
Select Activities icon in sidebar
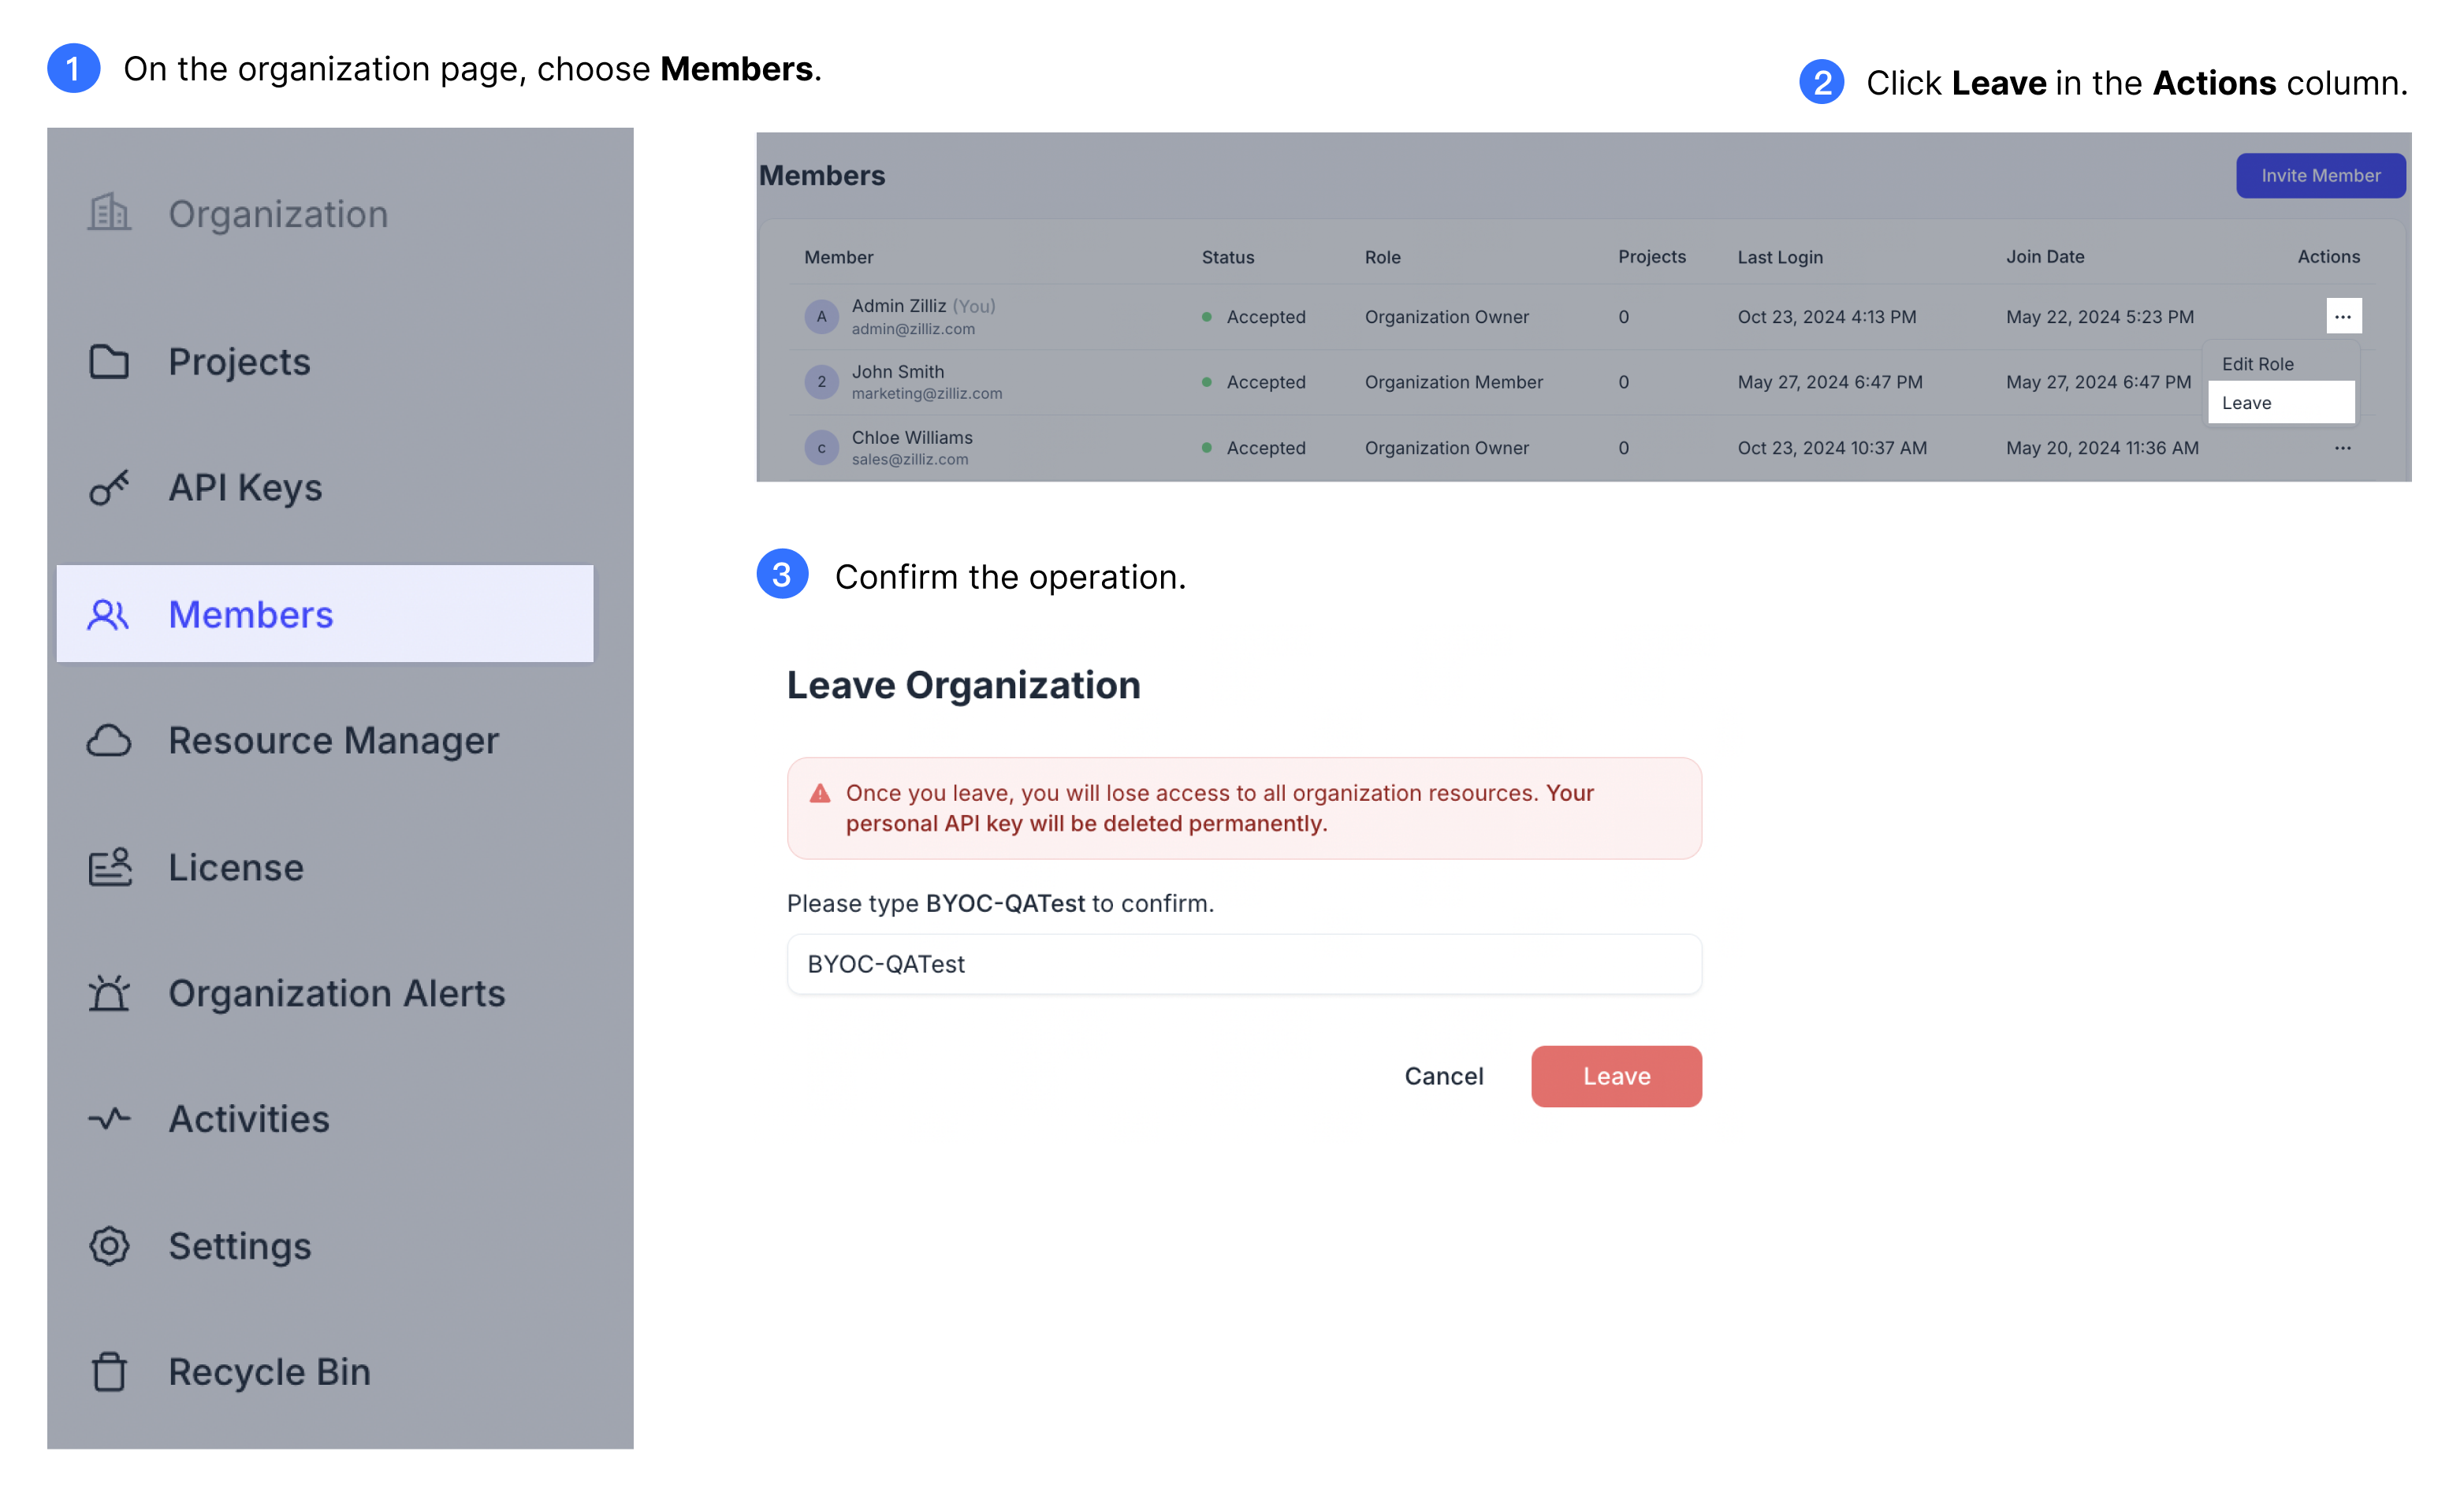(x=111, y=1118)
